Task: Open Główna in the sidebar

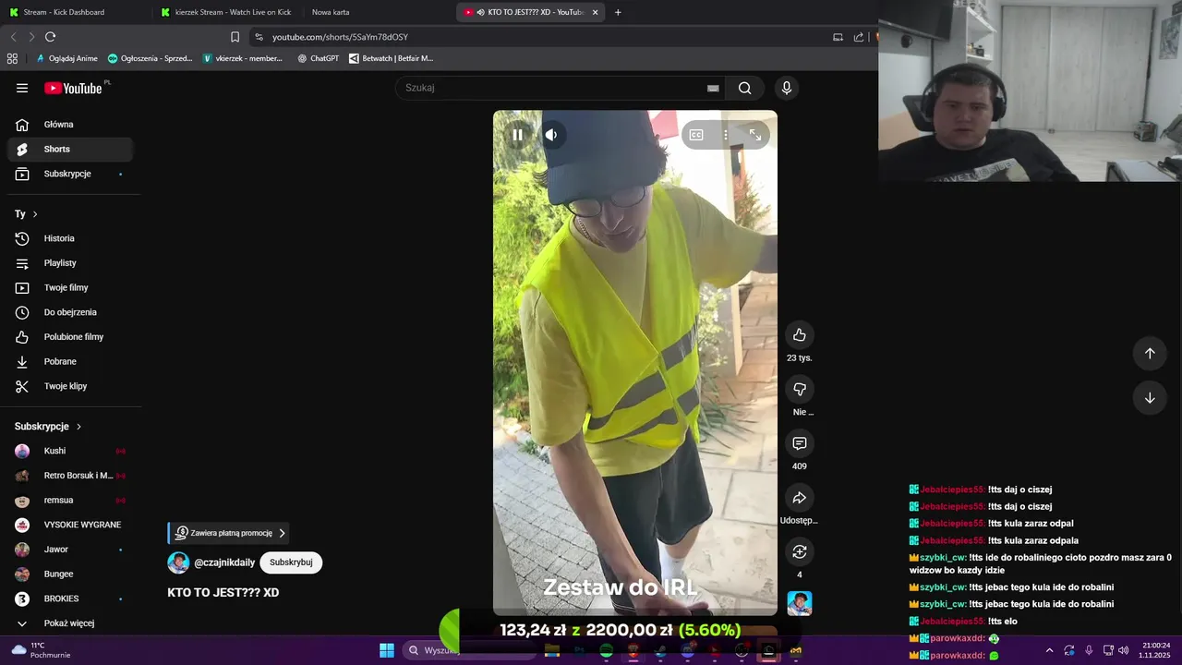Action: coord(69,125)
